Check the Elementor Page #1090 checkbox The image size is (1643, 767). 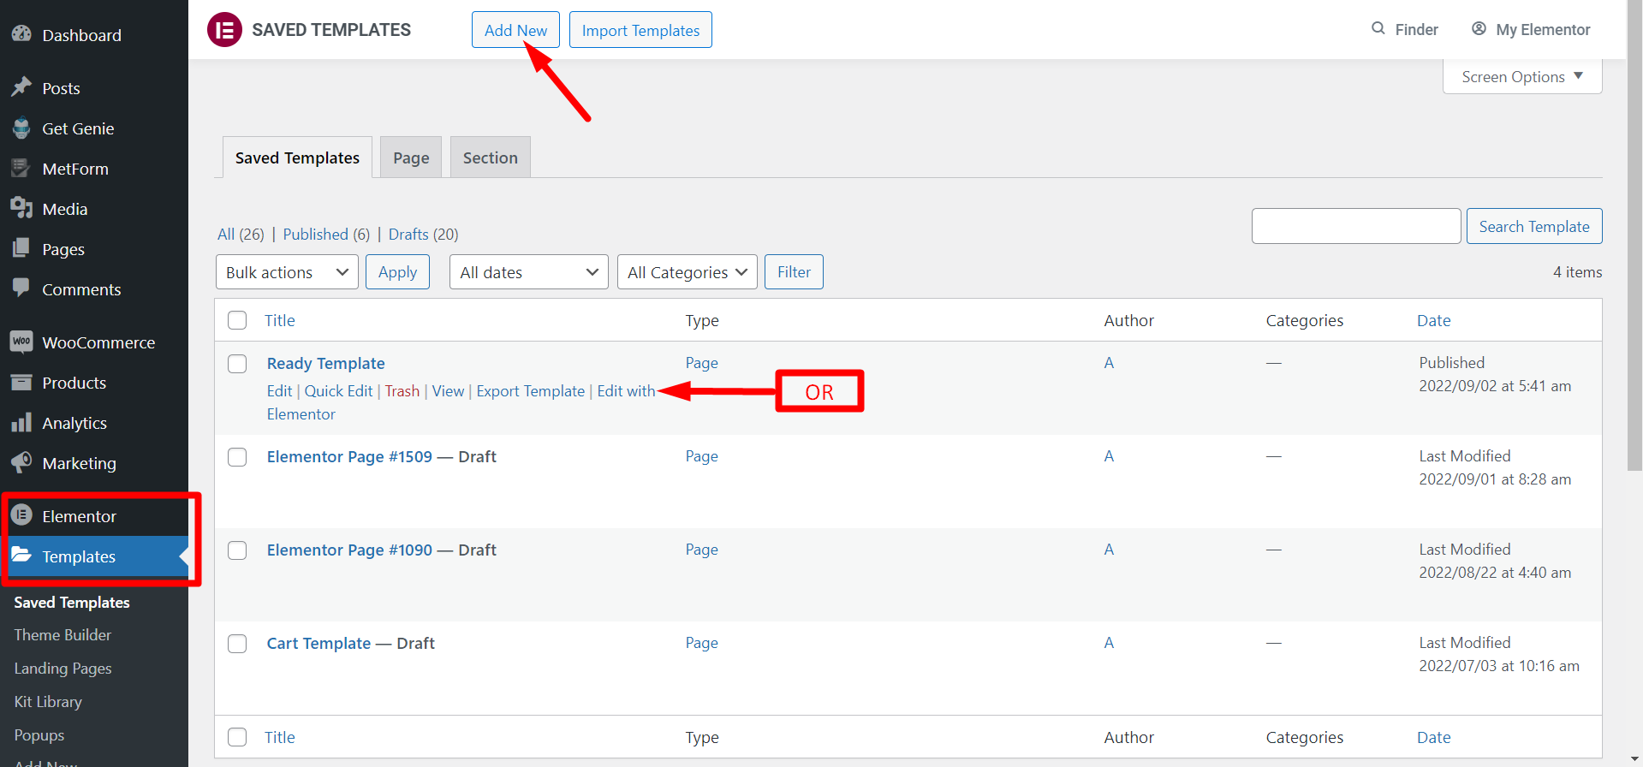(237, 550)
